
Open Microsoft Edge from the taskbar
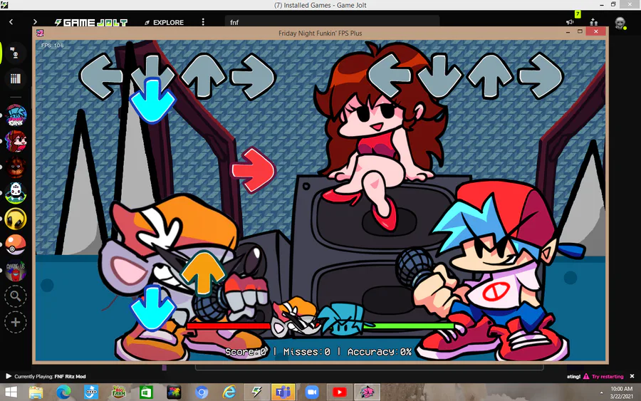click(x=63, y=392)
